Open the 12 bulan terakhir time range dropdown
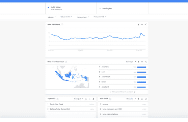 (x=66, y=17)
